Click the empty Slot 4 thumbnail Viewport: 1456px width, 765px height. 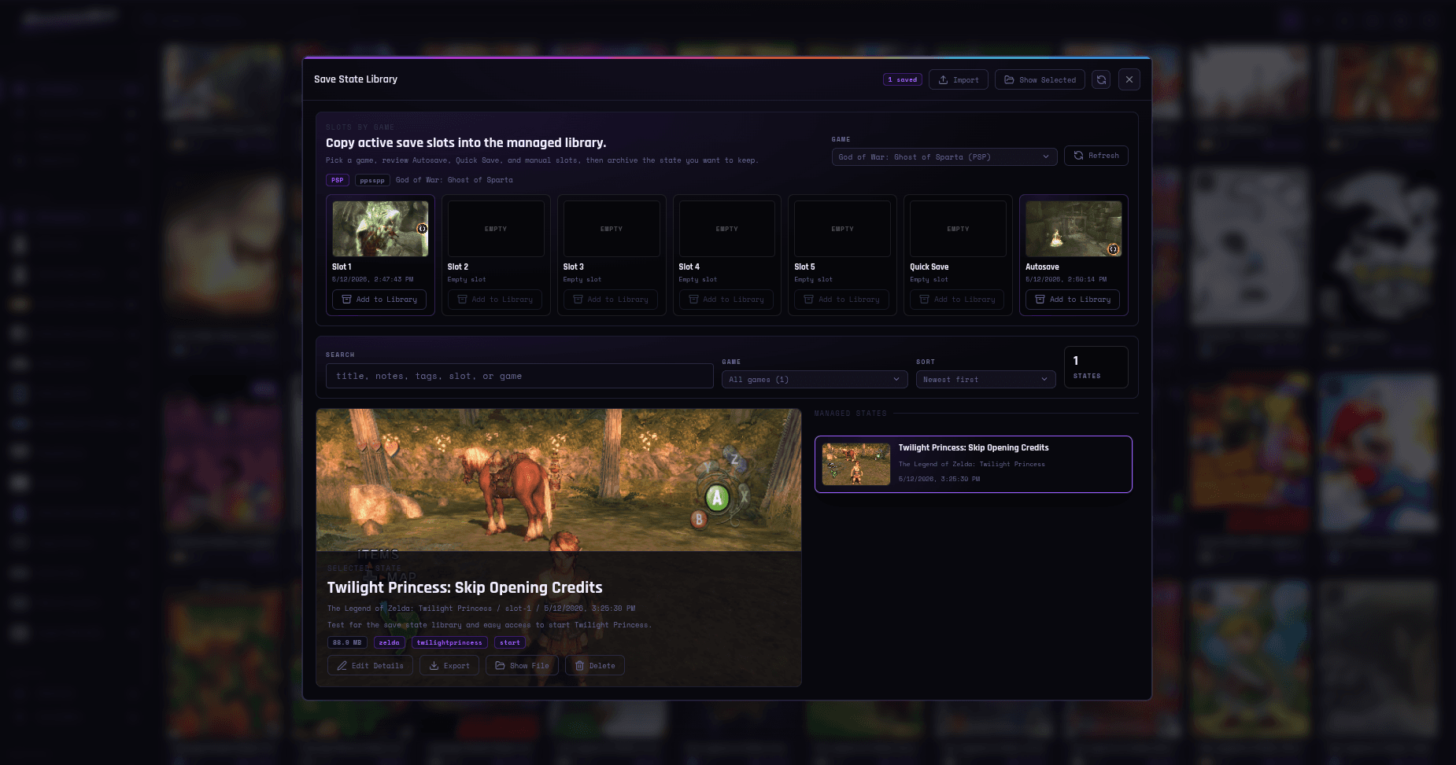pyautogui.click(x=727, y=229)
